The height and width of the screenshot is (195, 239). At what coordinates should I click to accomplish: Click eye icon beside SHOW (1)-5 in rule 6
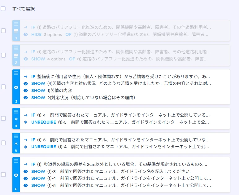tap(26, 185)
